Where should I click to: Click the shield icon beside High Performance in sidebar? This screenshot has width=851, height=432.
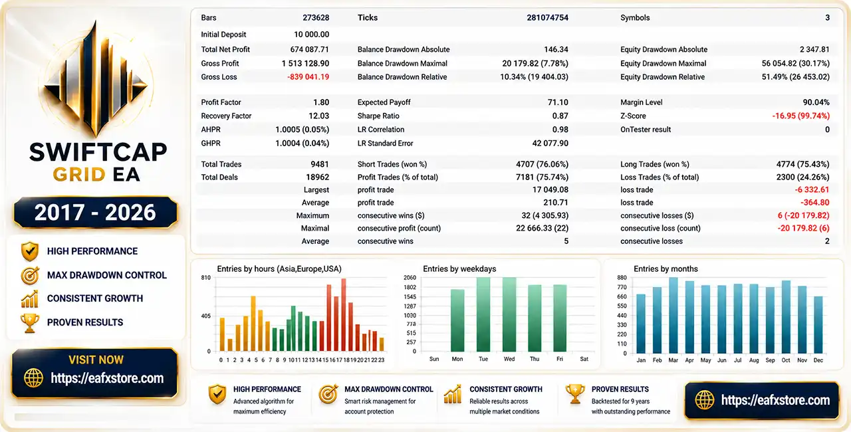[29, 251]
